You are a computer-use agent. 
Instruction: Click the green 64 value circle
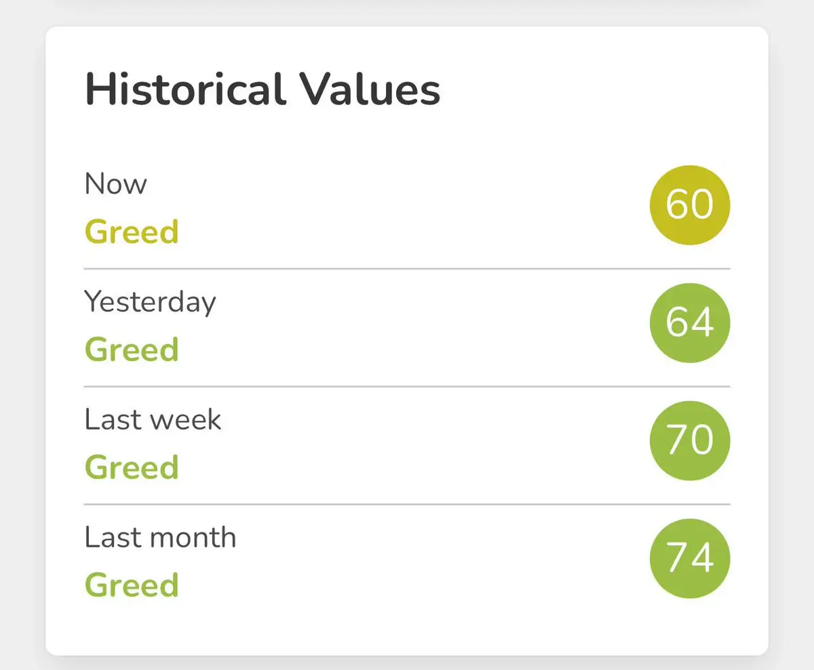[690, 322]
